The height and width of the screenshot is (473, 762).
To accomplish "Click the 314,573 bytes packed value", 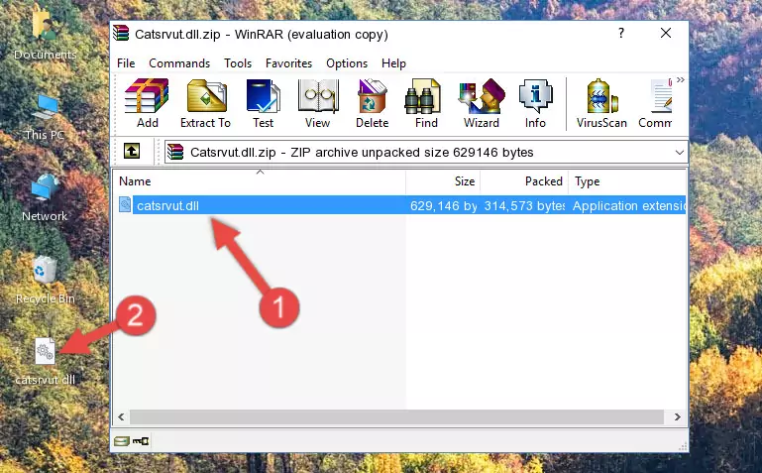I will pos(524,206).
